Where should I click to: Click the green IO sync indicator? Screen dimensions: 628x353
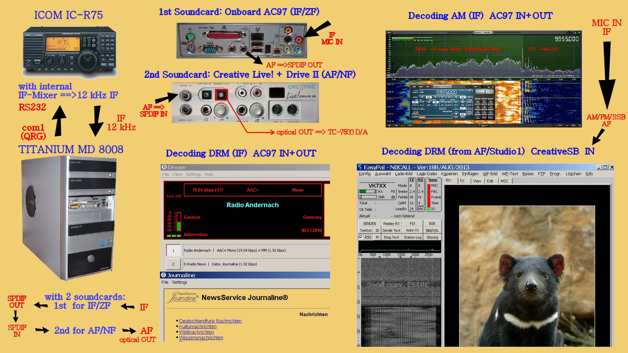click(429, 209)
